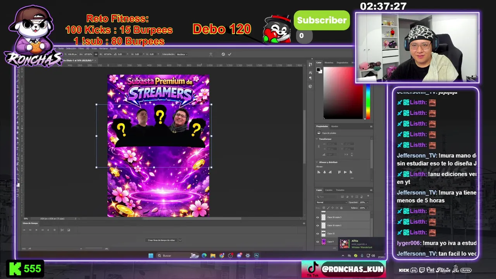Viewport: 496px width, 279px height.
Task: Show more align options via three dots
Action: pos(352,178)
